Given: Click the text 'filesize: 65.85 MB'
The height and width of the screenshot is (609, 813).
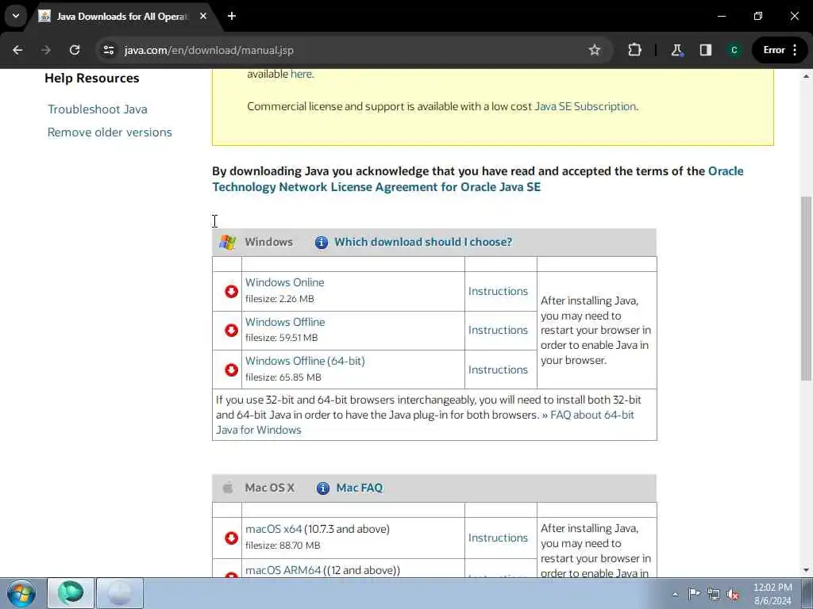Looking at the screenshot, I should [283, 377].
